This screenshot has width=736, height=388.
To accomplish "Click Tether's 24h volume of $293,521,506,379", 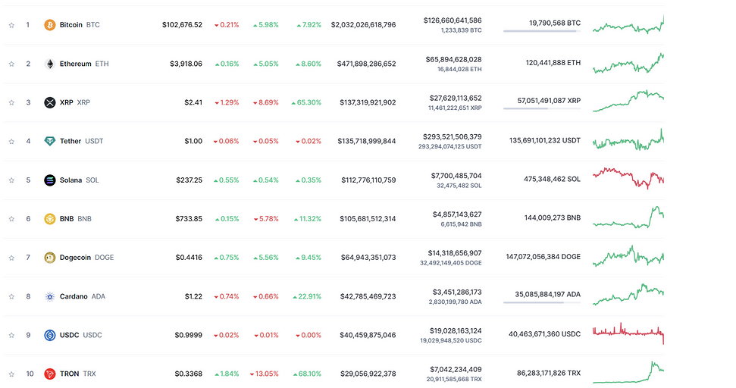I will click(452, 136).
